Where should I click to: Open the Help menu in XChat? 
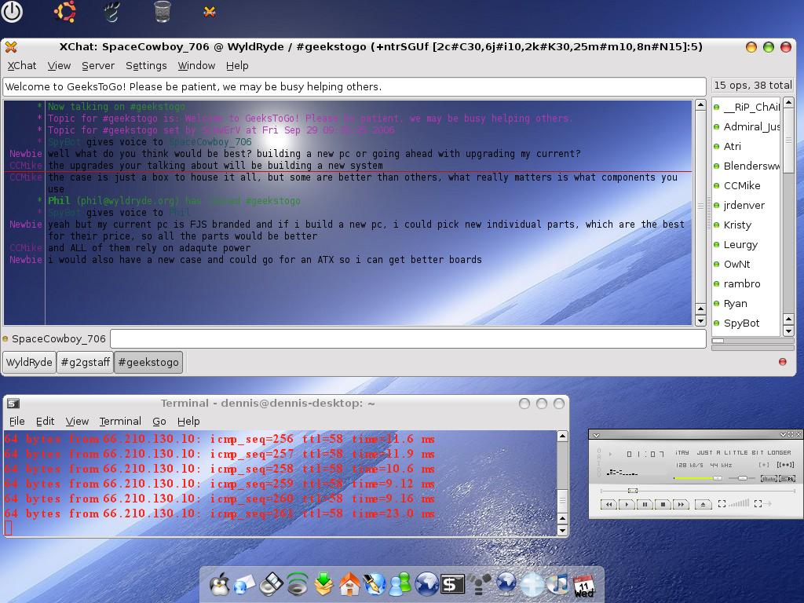pos(237,66)
